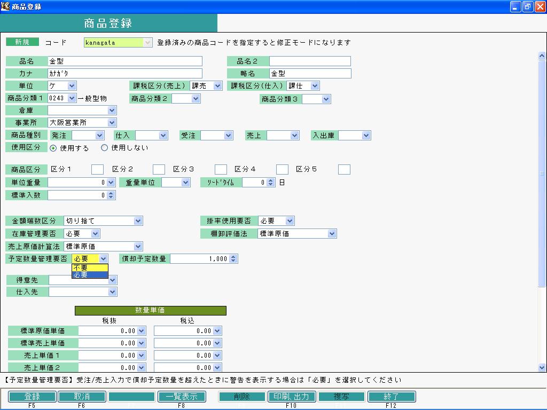Viewport: 547px width, 410px height.
Task: Open the 仕入 product type dropdown
Action: [163, 135]
